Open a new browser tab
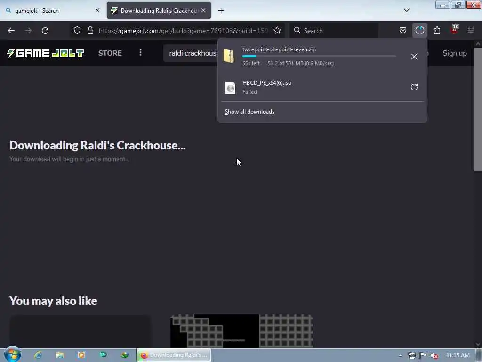 221,11
